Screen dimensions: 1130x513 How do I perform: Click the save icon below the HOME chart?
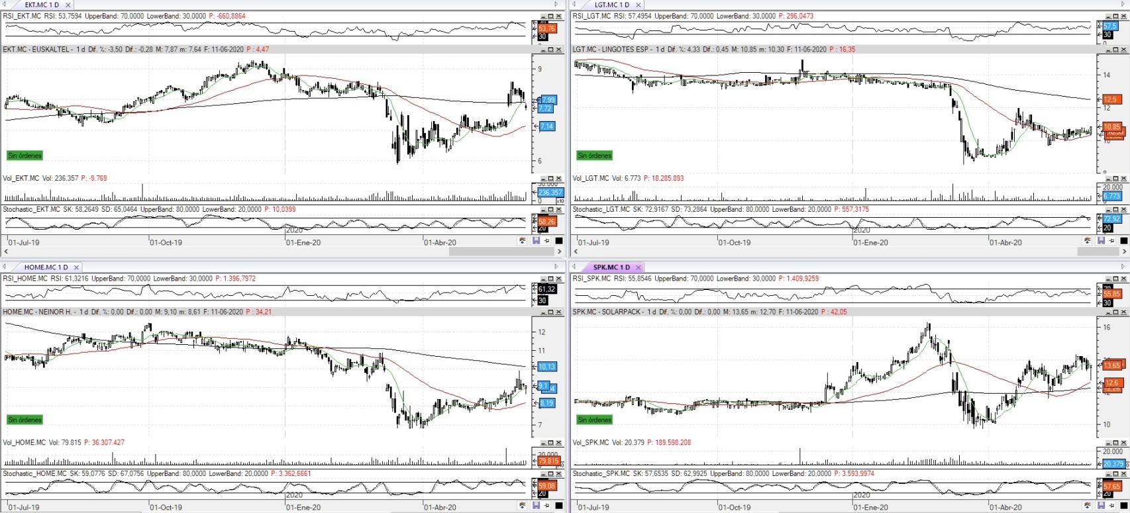537,506
